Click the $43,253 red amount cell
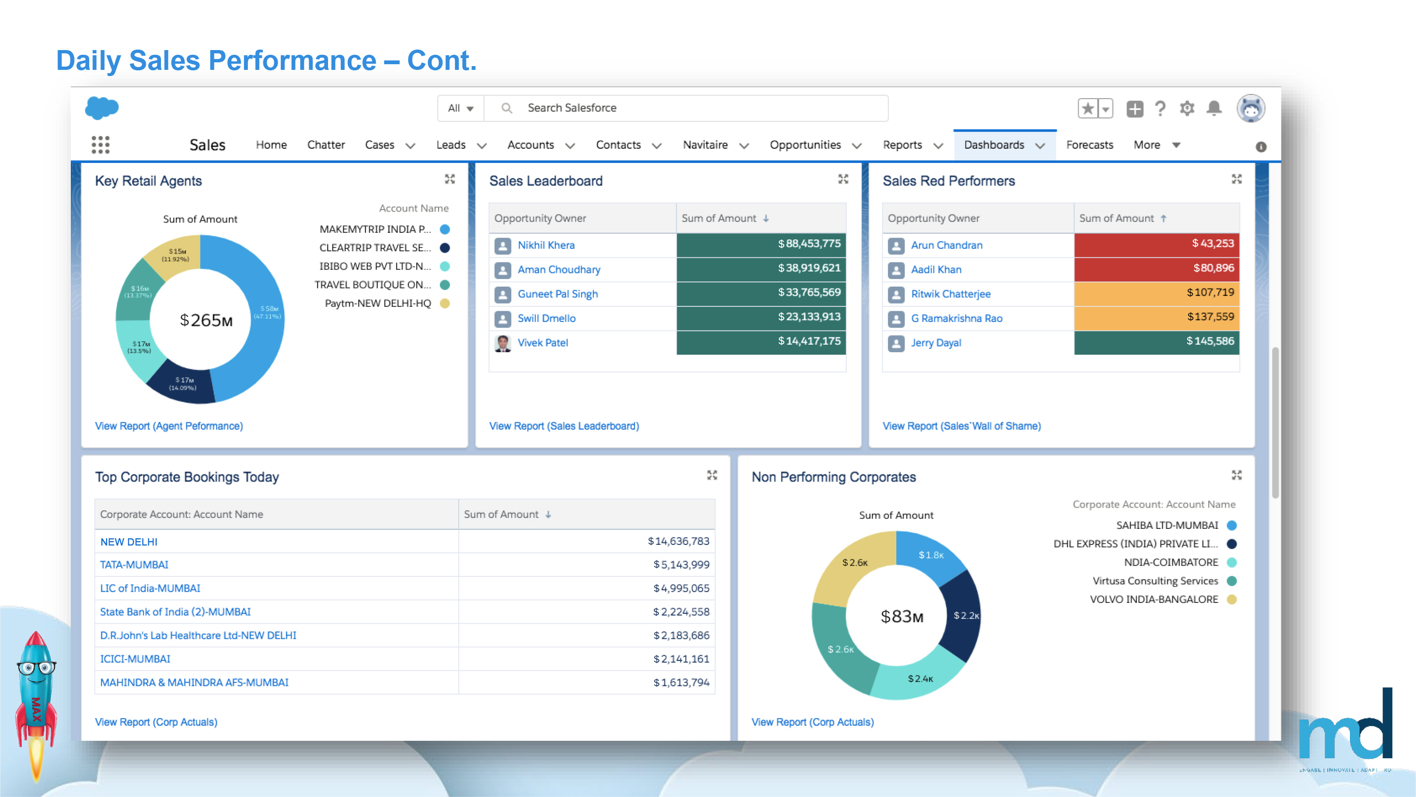 [x=1156, y=245]
